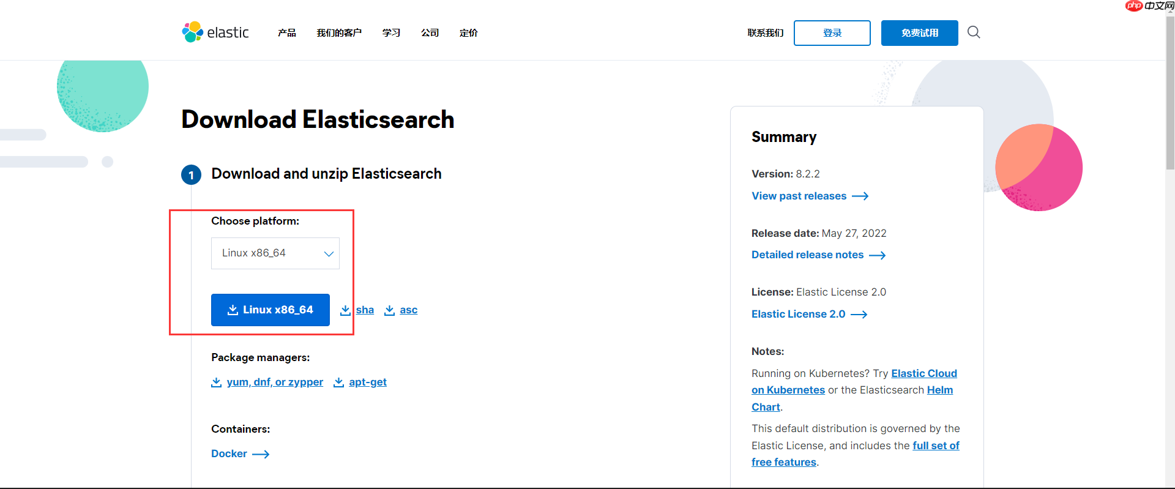Click the Containers: label
Screen dimensions: 1175x489
(241, 430)
